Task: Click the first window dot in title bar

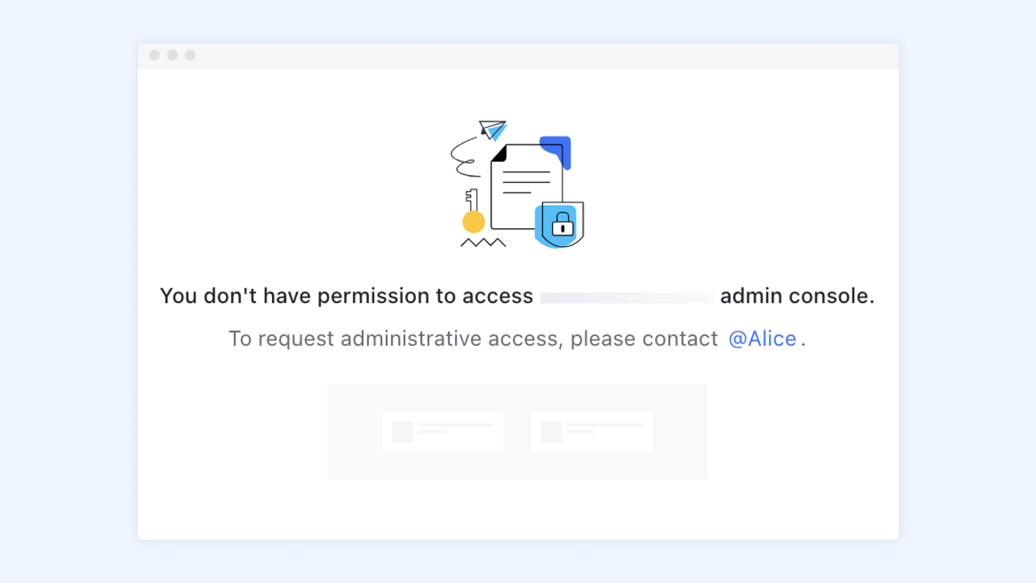Action: [x=155, y=55]
